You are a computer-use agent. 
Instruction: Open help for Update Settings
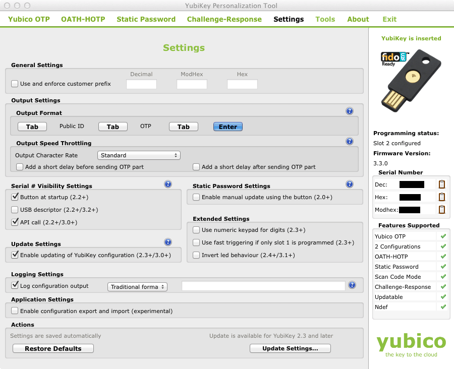click(168, 242)
